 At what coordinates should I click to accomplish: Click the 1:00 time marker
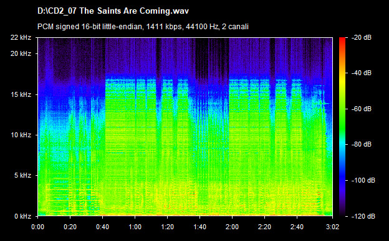[x=135, y=227]
